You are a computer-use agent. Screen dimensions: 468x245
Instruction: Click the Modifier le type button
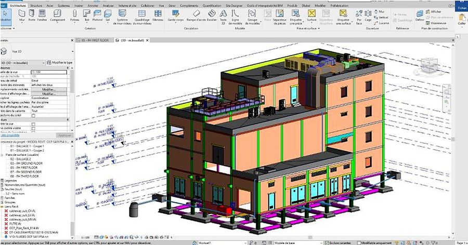click(60, 63)
